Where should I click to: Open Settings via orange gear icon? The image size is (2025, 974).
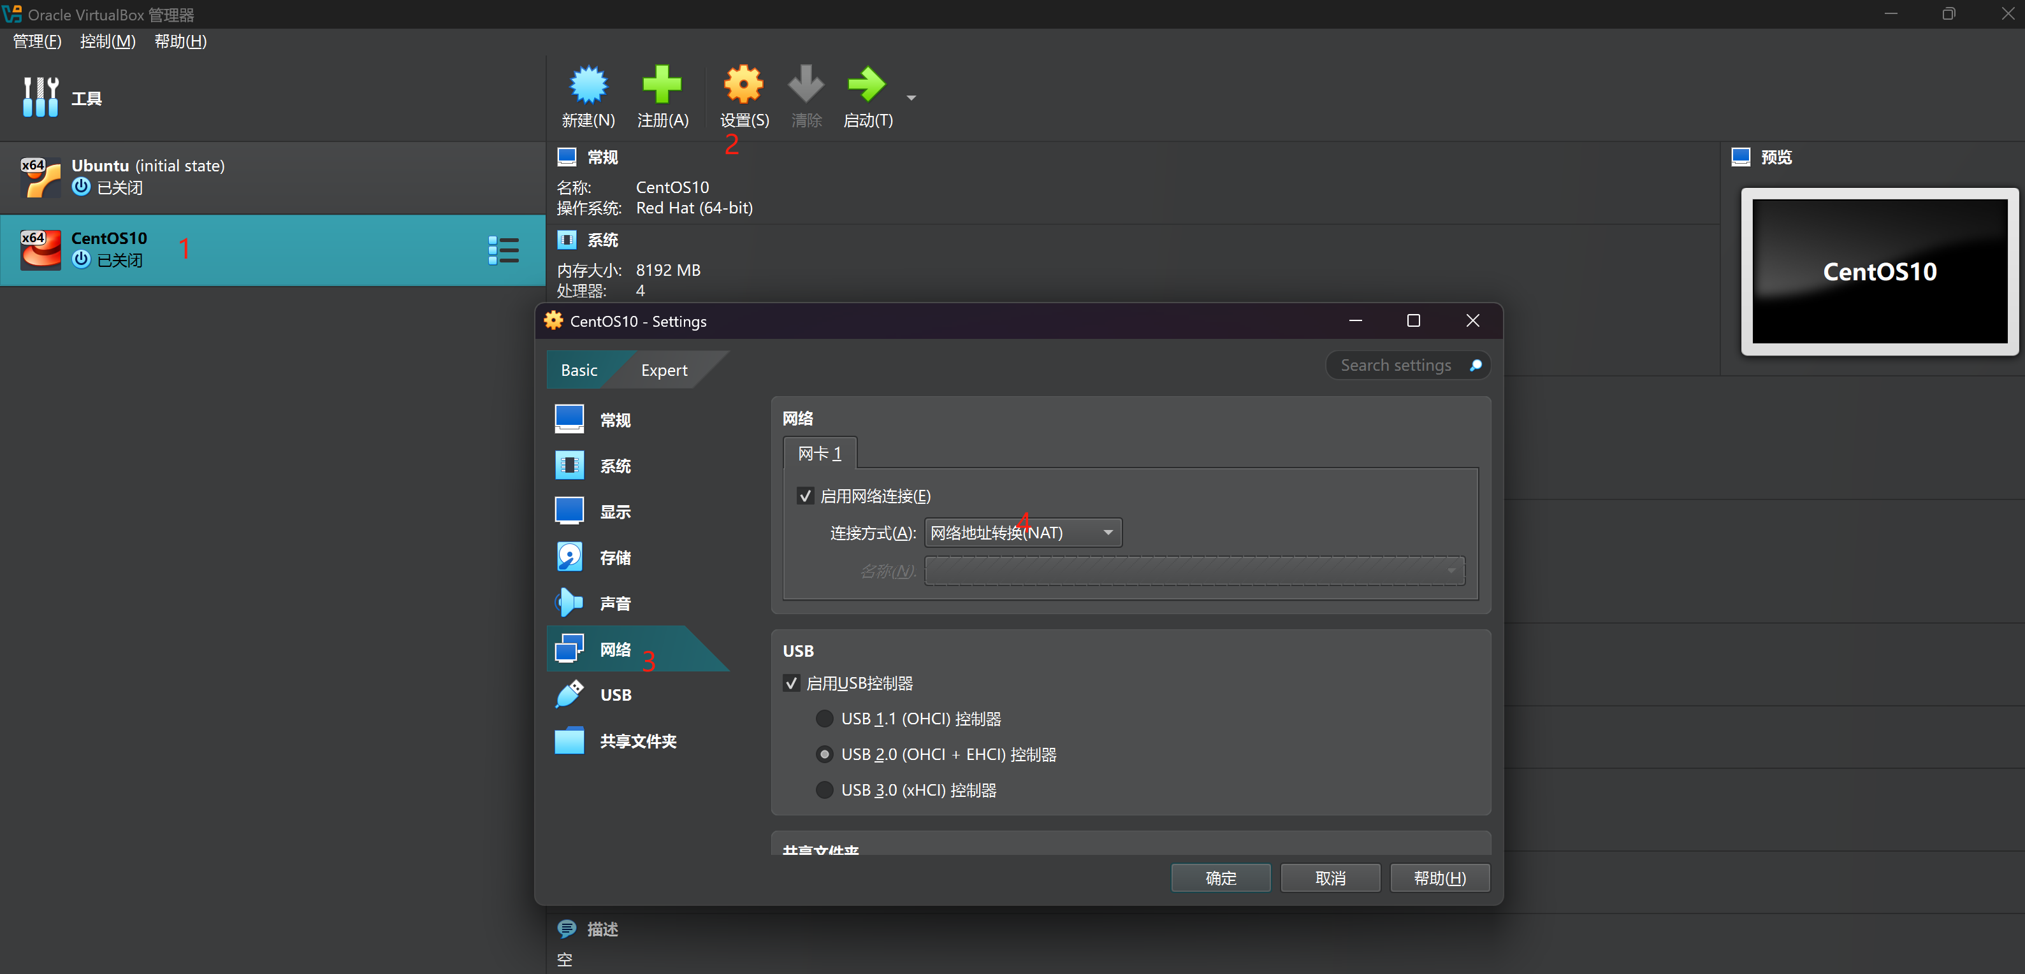pyautogui.click(x=744, y=85)
